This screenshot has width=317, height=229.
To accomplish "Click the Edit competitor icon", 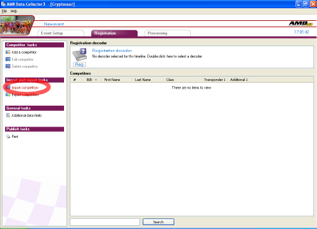I will coord(8,59).
